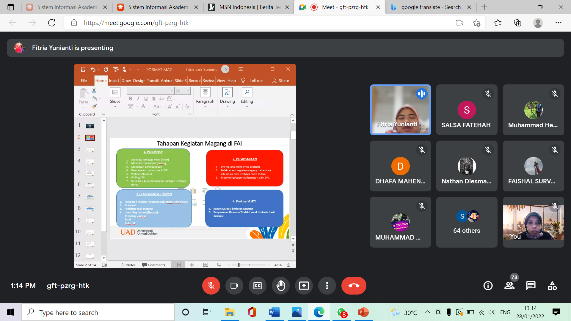The width and height of the screenshot is (571, 321).
Task: Click the Windows taskbar search box
Action: click(98, 312)
